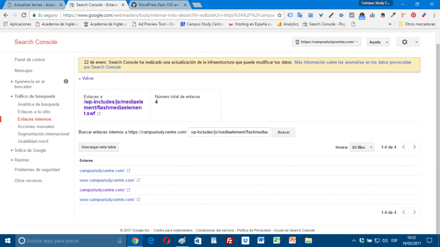Open the settings gear icon
The image size is (440, 247).
pyautogui.click(x=404, y=42)
